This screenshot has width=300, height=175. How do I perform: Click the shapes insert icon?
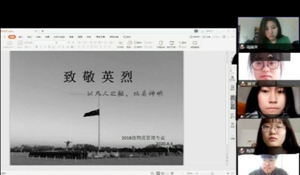129,44
